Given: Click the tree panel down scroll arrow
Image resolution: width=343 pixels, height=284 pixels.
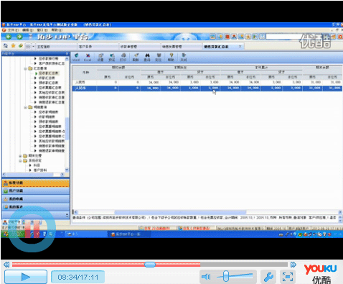Looking at the screenshot, I should pos(67,170).
